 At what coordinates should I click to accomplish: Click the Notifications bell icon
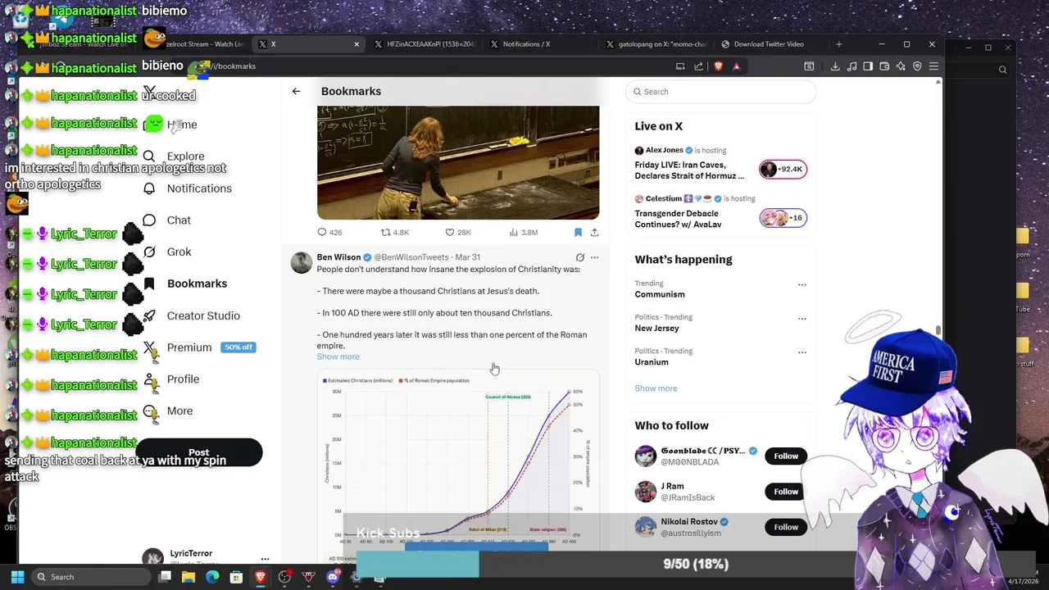pos(149,188)
